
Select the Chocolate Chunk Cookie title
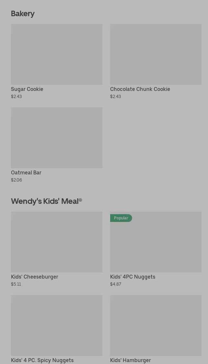click(x=140, y=89)
